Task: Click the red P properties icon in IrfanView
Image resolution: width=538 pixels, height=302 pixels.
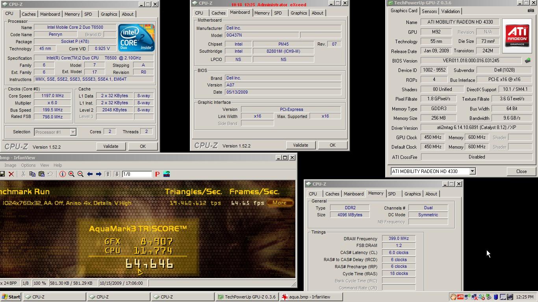Action: pyautogui.click(x=157, y=174)
